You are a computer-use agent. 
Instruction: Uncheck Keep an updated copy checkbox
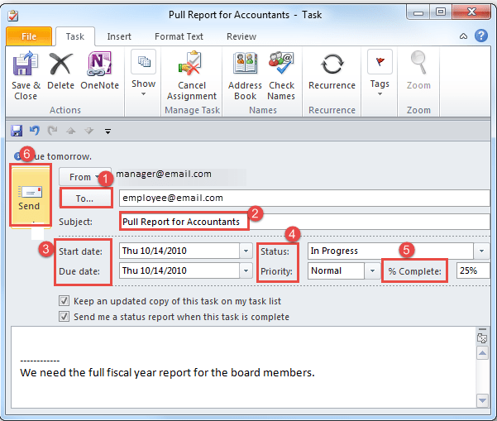[x=65, y=301]
